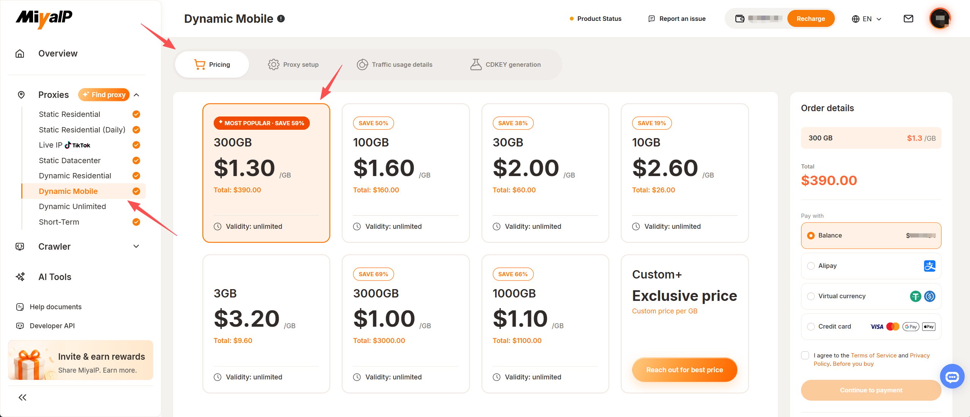Click the TikTok logo next to Live IP

click(77, 145)
